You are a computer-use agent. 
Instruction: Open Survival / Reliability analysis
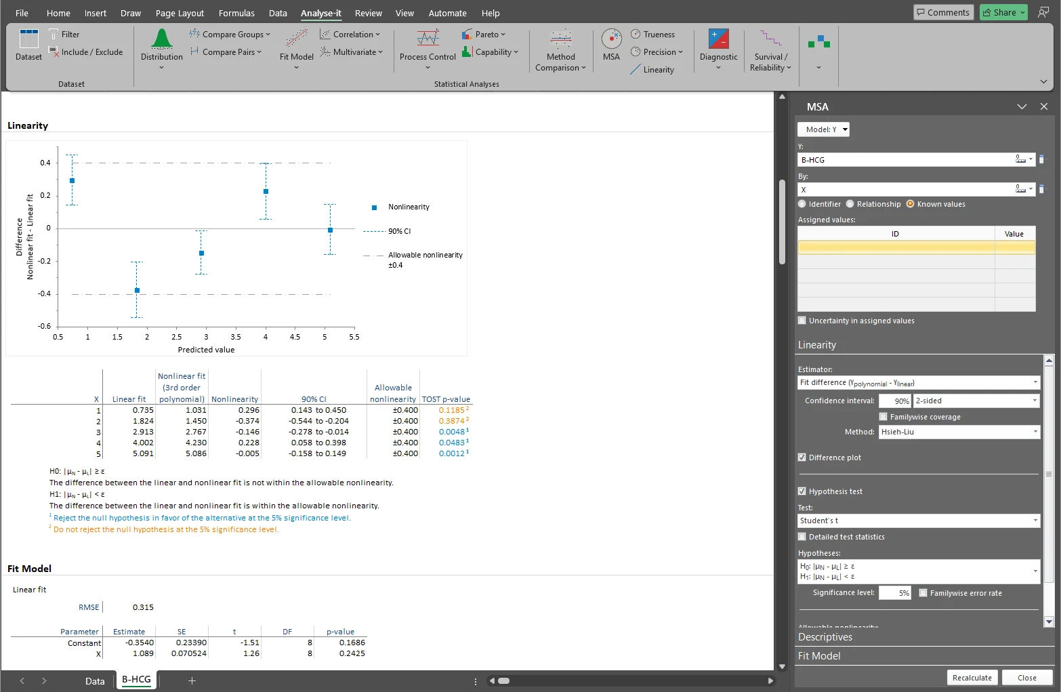pyautogui.click(x=770, y=50)
